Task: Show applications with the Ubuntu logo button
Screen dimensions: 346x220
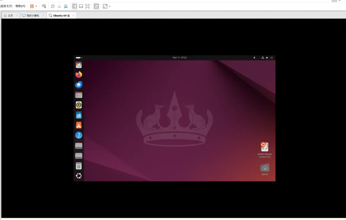Action: [x=79, y=176]
